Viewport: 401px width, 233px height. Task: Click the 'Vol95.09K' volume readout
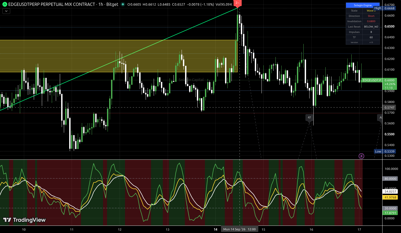[224, 5]
